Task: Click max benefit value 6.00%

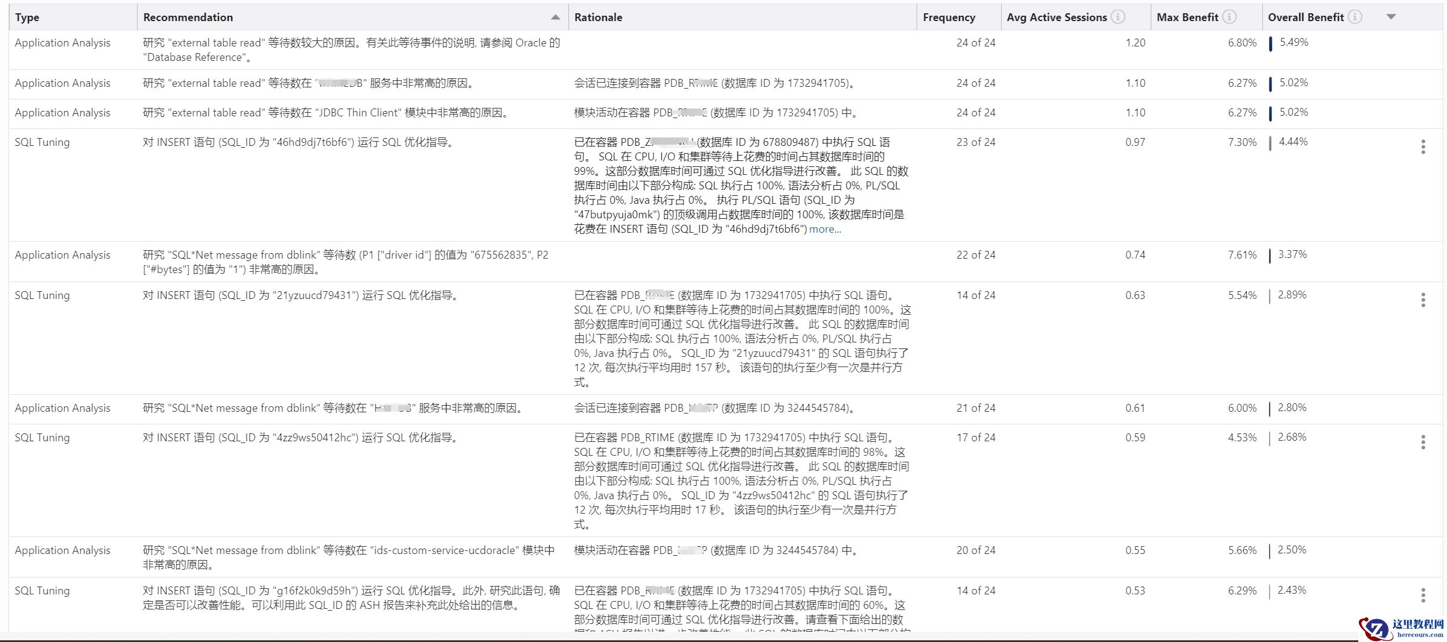Action: point(1242,408)
